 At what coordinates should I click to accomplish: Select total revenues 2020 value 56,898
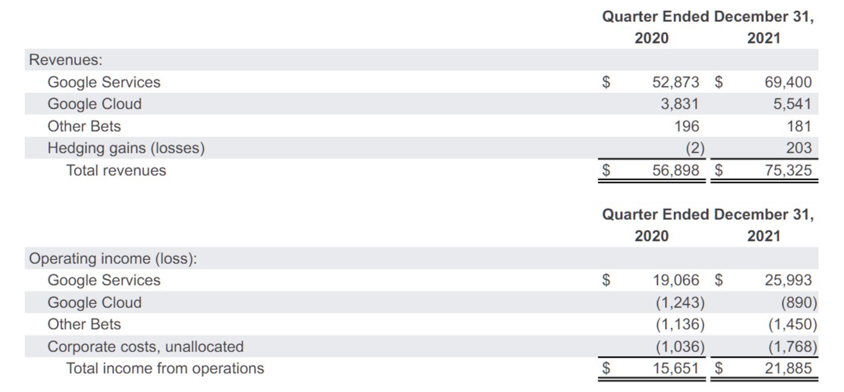pyautogui.click(x=675, y=171)
